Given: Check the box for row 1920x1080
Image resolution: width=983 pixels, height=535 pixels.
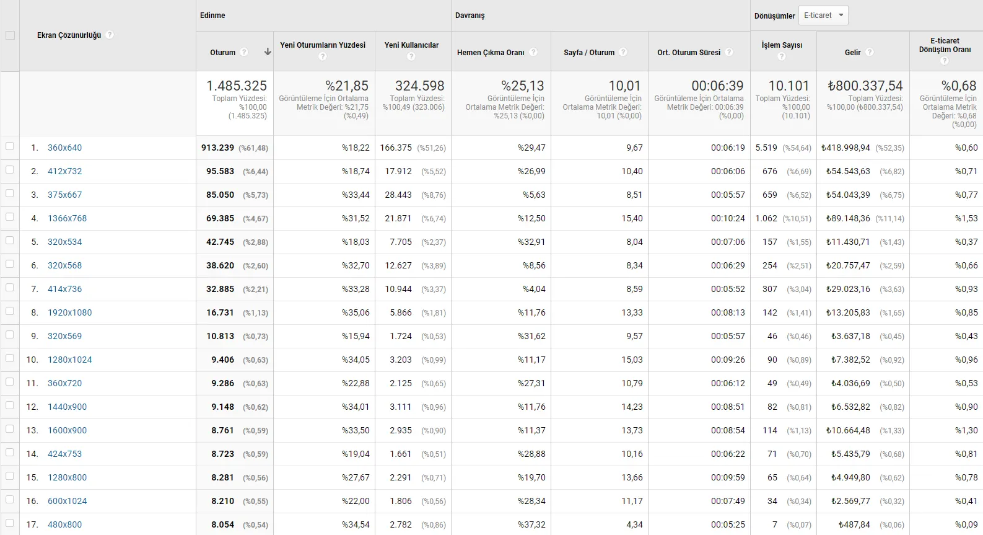Looking at the screenshot, I should 9,311.
